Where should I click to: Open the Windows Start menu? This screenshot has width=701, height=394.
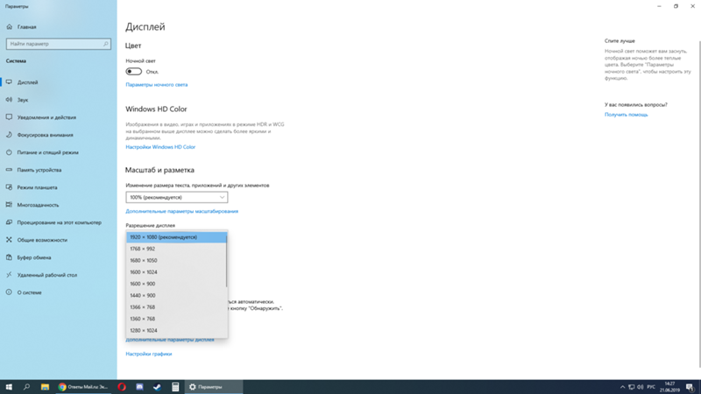coord(9,387)
